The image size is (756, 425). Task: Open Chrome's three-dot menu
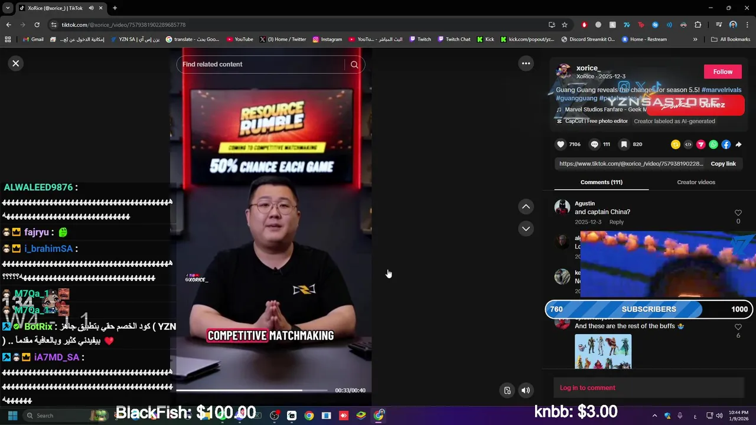(x=747, y=25)
